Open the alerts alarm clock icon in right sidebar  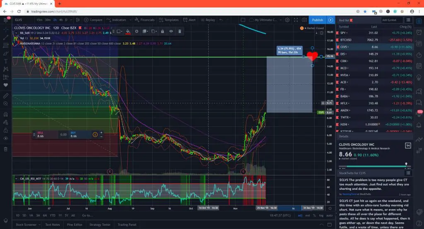coord(419,32)
